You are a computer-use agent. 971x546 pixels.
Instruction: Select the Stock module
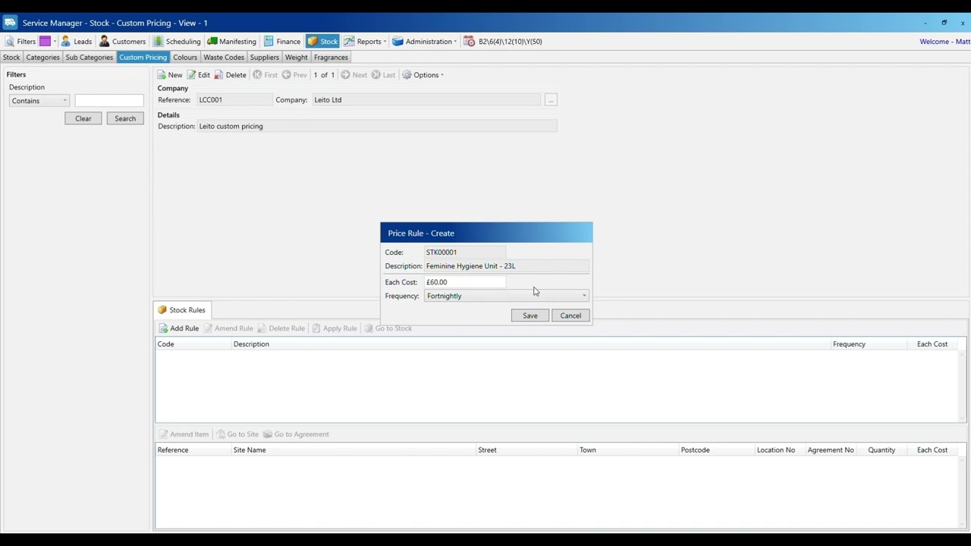(322, 41)
